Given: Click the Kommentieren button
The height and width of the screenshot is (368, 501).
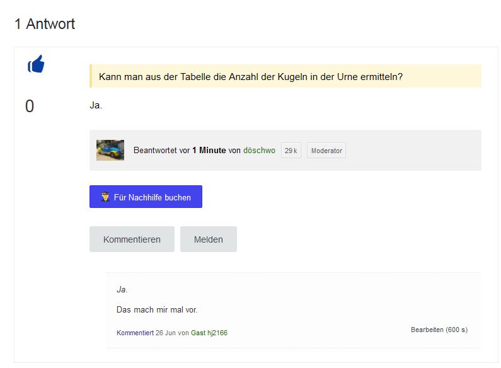Looking at the screenshot, I should [132, 239].
